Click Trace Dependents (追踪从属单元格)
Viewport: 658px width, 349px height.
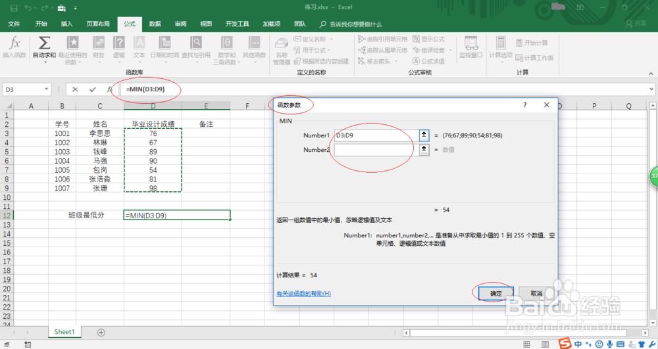pos(382,50)
